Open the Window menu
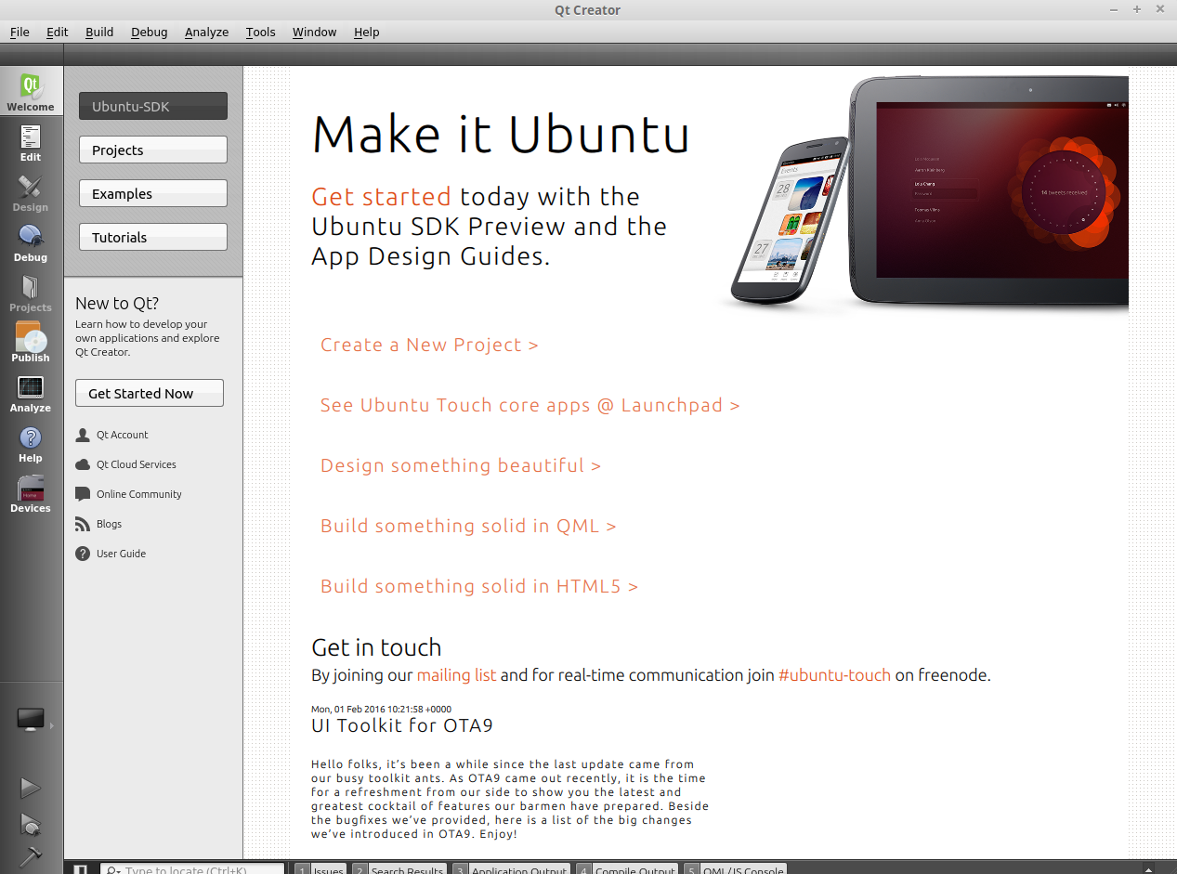Screen dimensions: 1177x874 pos(315,32)
